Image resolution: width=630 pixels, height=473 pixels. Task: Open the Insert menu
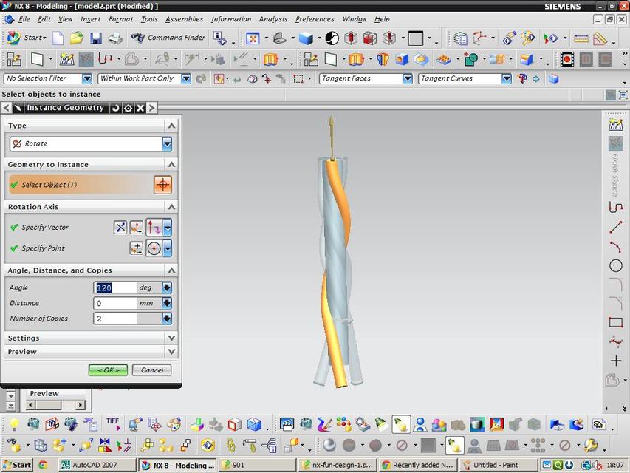(x=90, y=19)
